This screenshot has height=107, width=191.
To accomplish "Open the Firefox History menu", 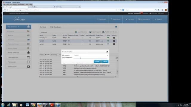I will click(15, 4).
